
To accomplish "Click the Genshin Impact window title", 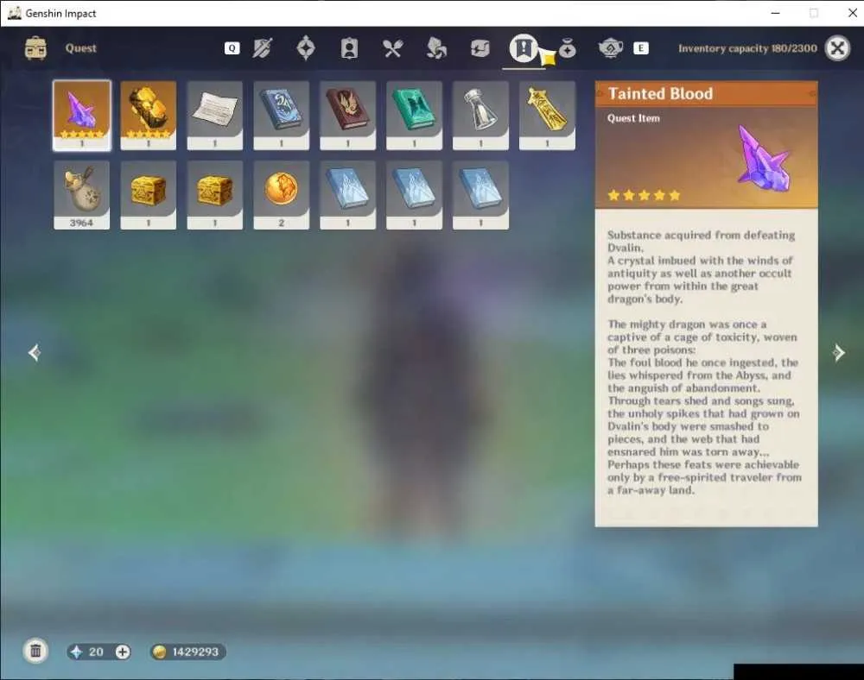I will coord(60,13).
